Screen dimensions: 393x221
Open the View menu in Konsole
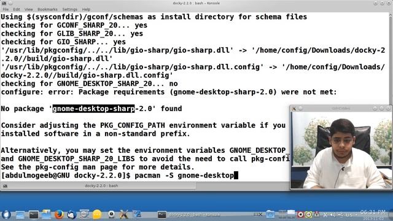click(29, 9)
